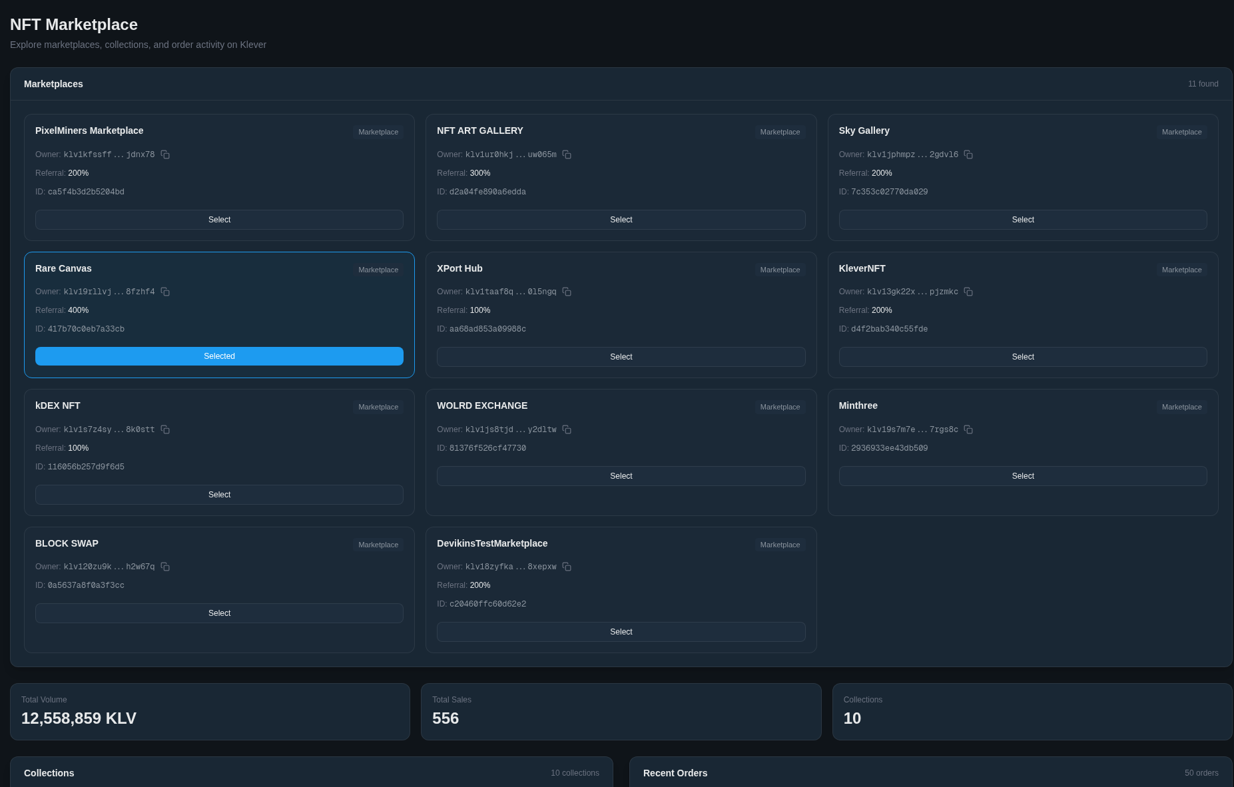1234x787 pixels.
Task: Select the BLOCK SWAP marketplace
Action: 219,613
